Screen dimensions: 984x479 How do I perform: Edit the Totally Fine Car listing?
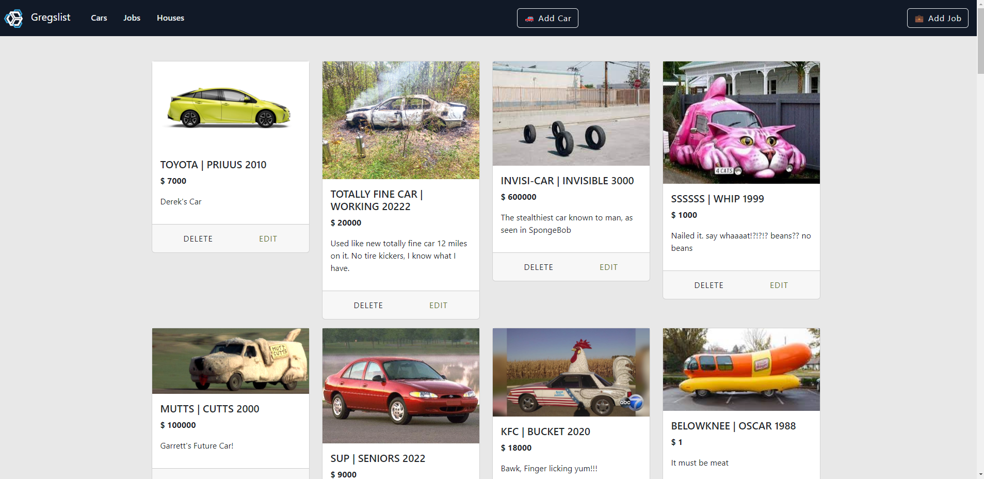click(438, 306)
